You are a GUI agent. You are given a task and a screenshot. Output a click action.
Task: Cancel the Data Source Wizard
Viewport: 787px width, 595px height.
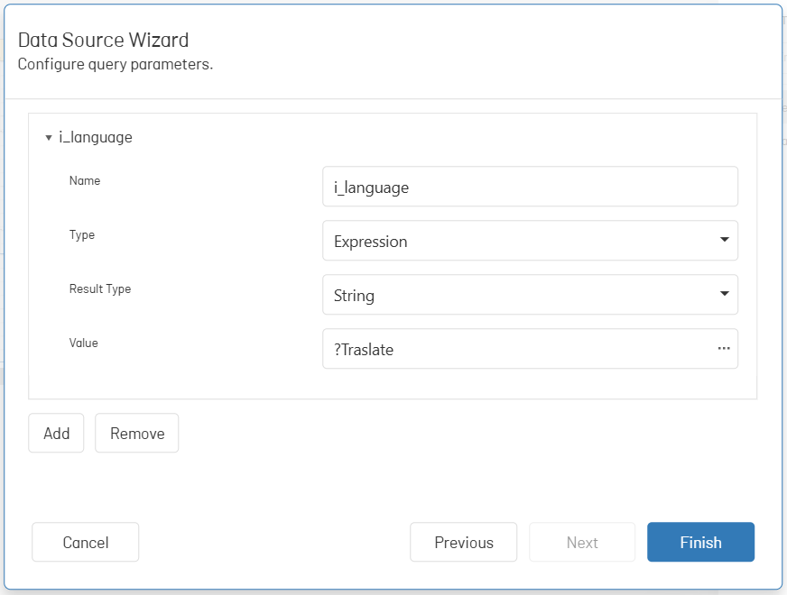coord(86,543)
